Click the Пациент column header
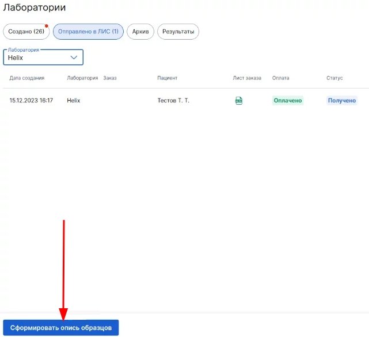 (168, 78)
